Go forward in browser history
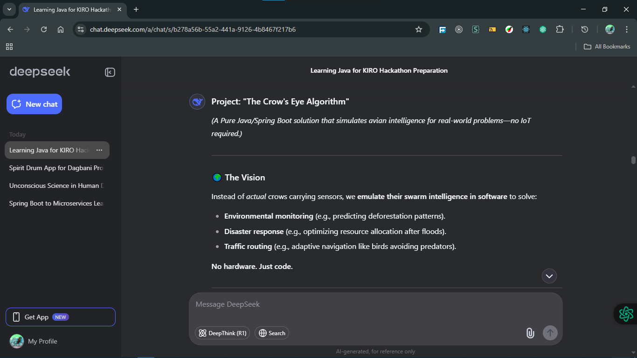 [x=27, y=29]
